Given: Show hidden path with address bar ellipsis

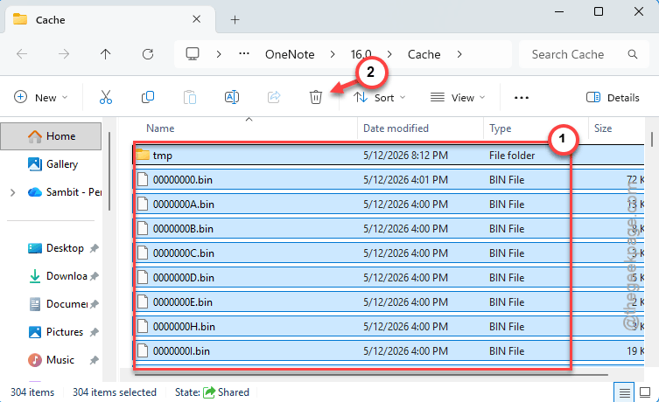Looking at the screenshot, I should 244,53.
